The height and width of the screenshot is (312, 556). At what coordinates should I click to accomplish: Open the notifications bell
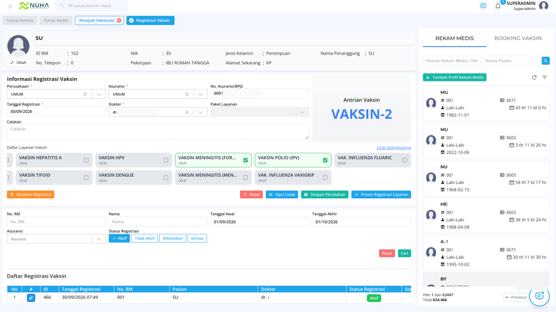tap(498, 6)
